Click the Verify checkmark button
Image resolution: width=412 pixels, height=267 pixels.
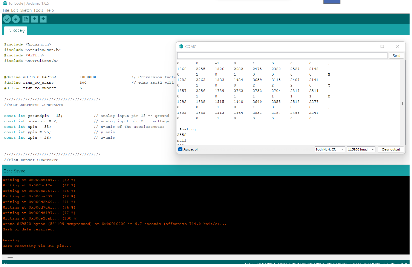(7, 19)
